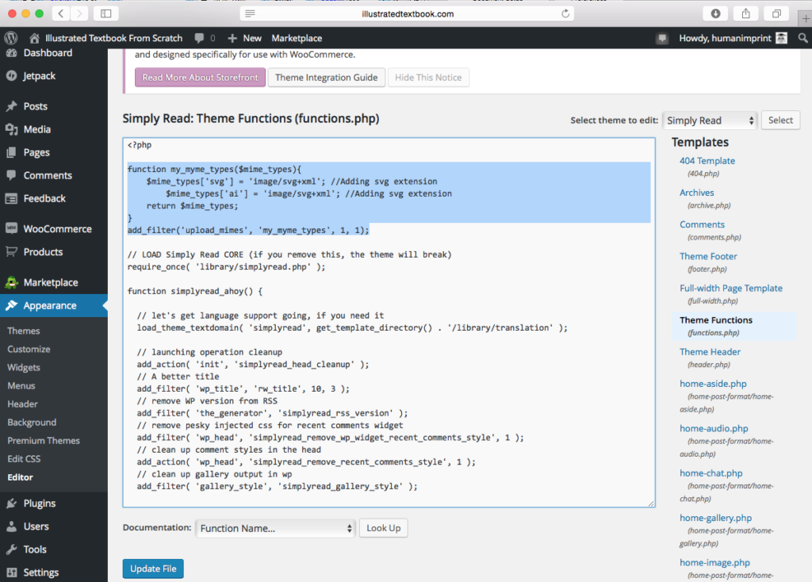Select the Posts pushpin icon
Viewport: 812px width, 582px height.
tap(12, 106)
